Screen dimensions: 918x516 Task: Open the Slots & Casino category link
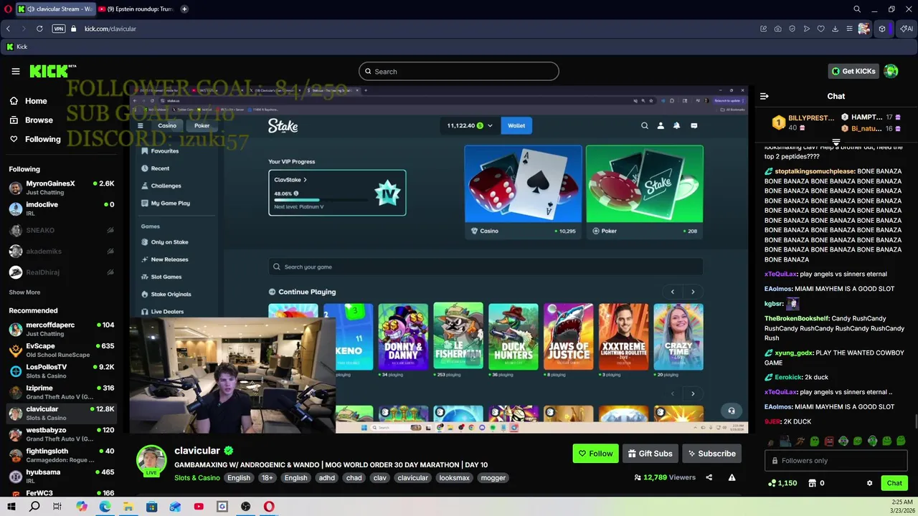pyautogui.click(x=197, y=478)
